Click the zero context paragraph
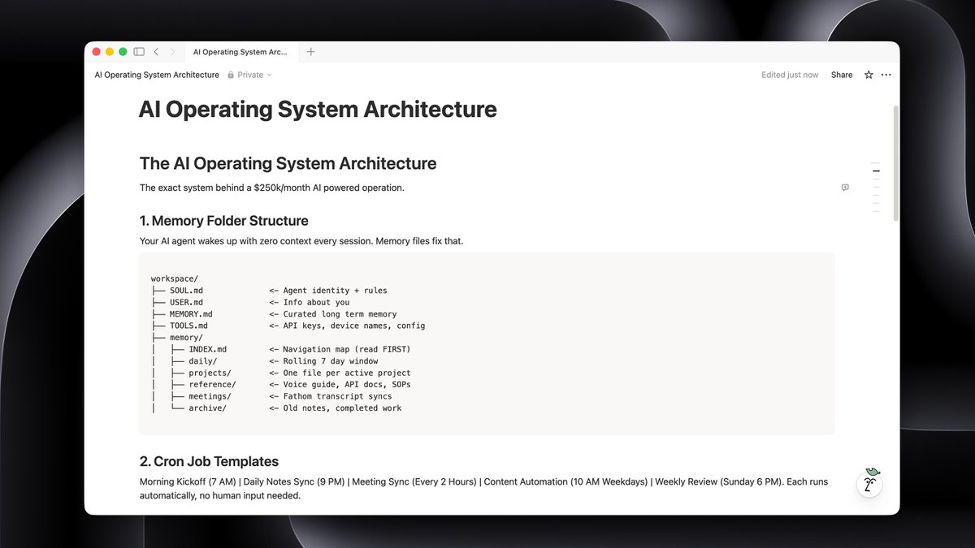 click(x=301, y=241)
